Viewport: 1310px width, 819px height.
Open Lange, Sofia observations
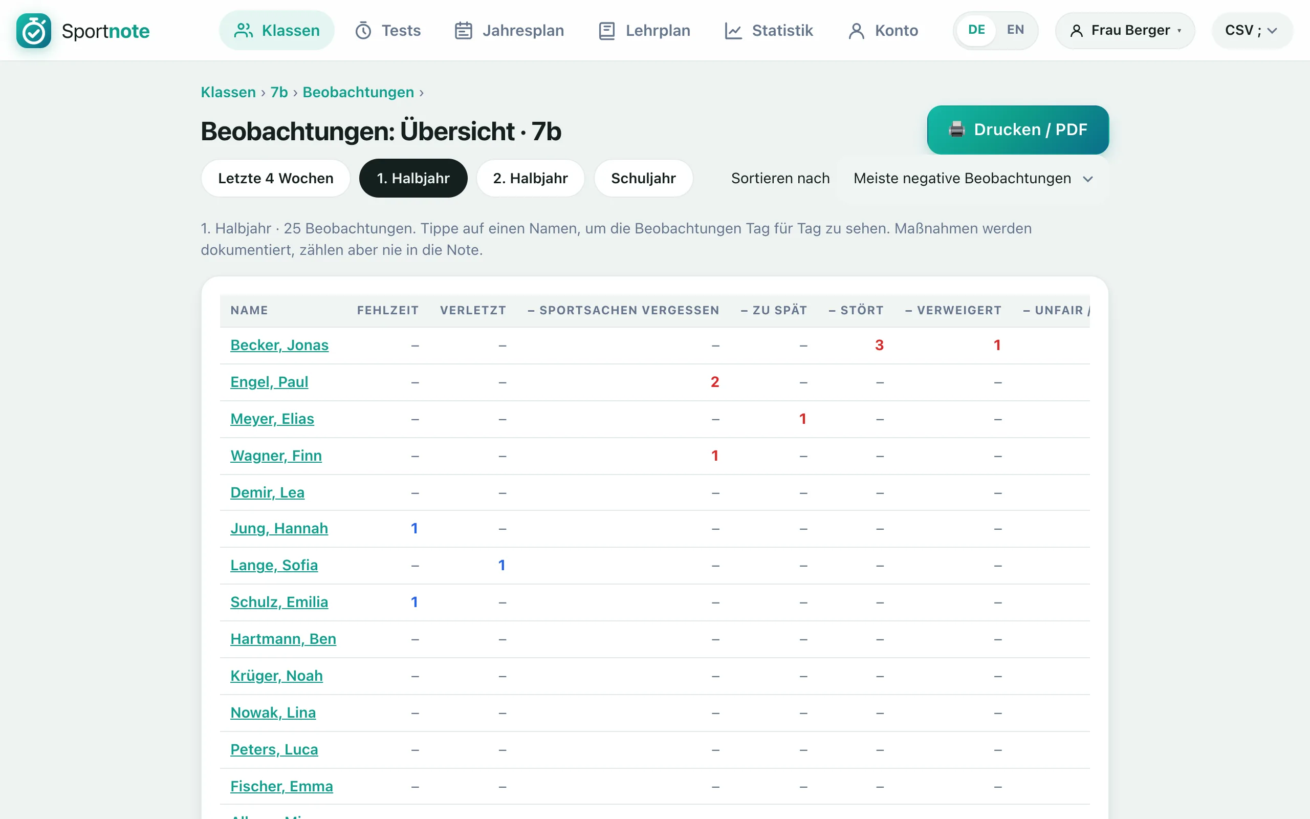click(274, 565)
